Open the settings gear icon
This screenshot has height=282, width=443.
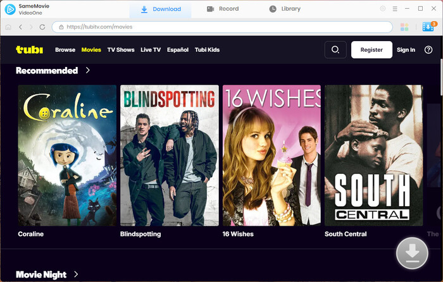[382, 9]
